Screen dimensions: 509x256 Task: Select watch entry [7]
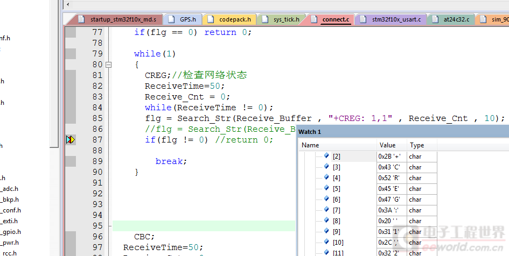(x=336, y=210)
